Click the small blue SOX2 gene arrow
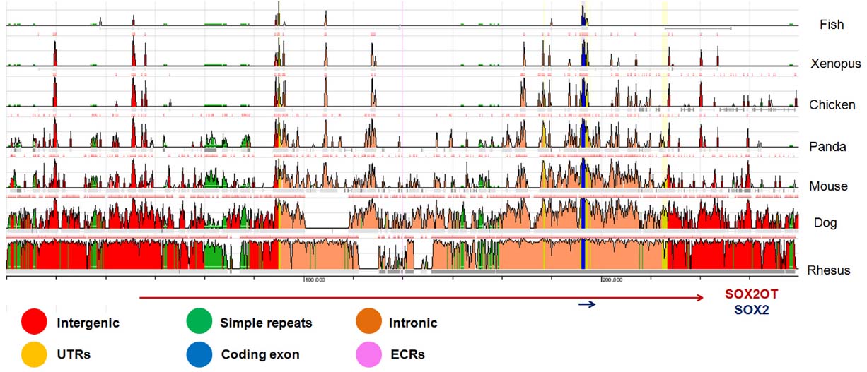Image resolution: width=867 pixels, height=372 pixels. tap(586, 305)
